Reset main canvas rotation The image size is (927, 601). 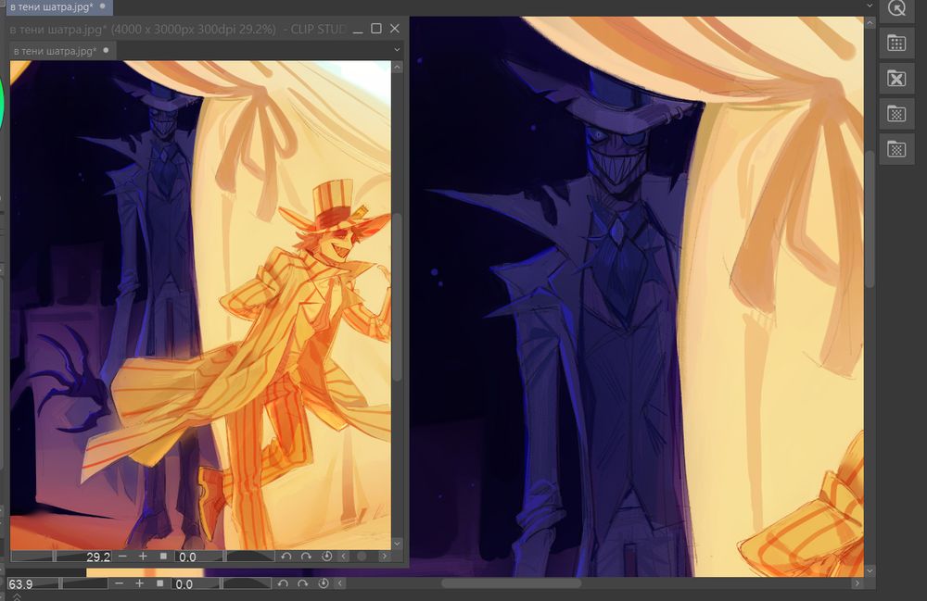(323, 583)
